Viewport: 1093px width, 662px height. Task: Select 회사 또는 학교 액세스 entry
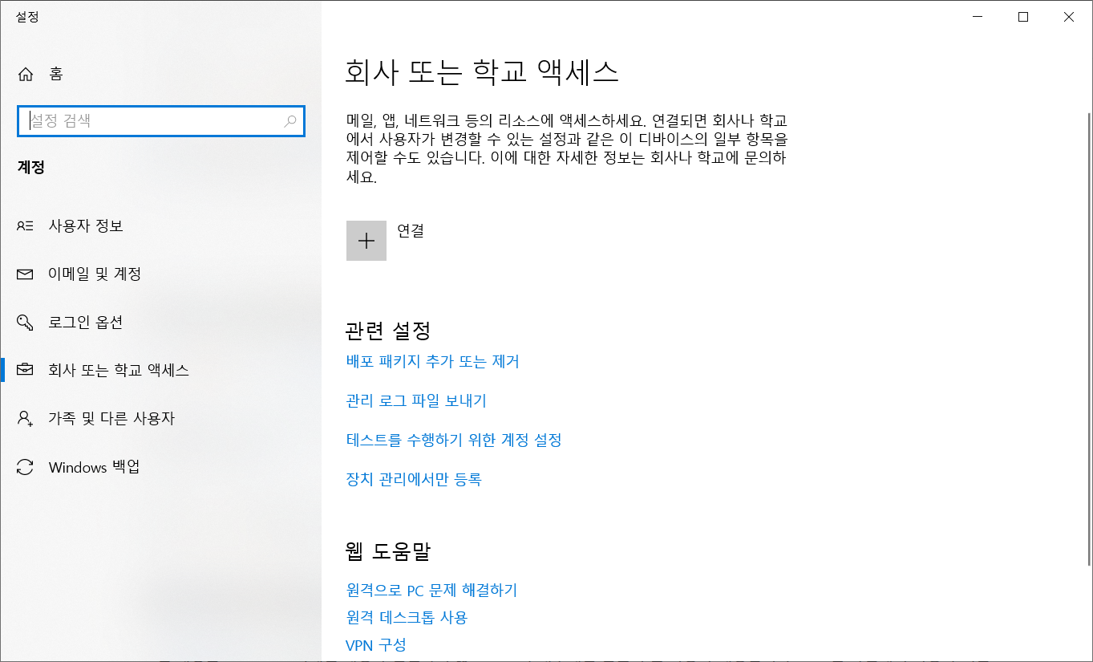(160, 370)
